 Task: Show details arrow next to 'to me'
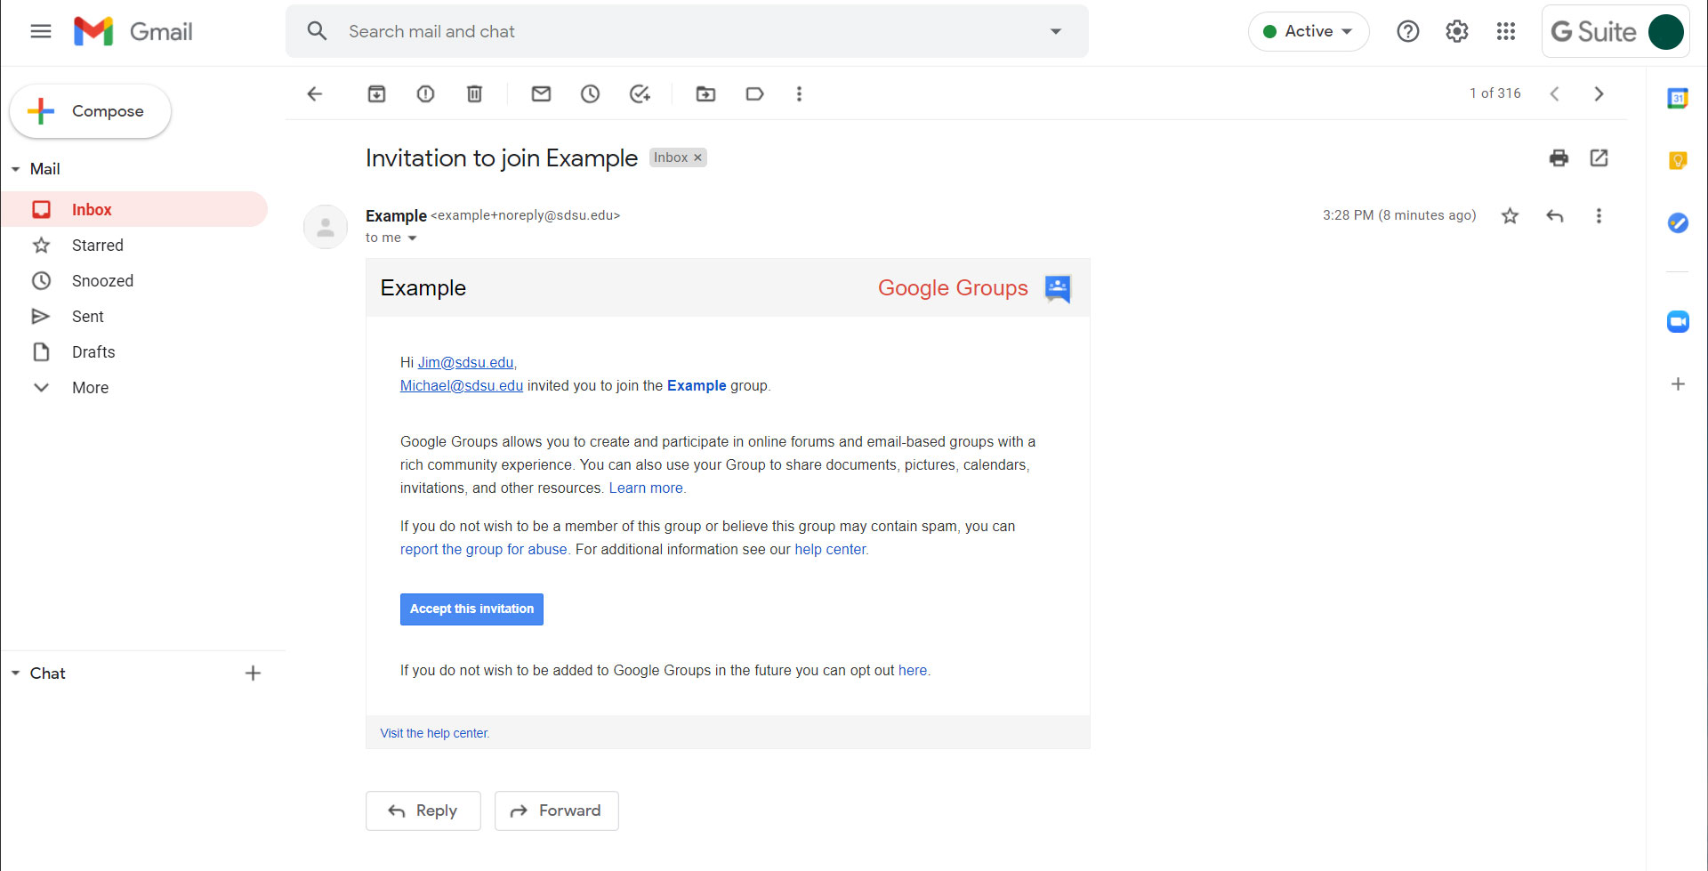point(412,238)
